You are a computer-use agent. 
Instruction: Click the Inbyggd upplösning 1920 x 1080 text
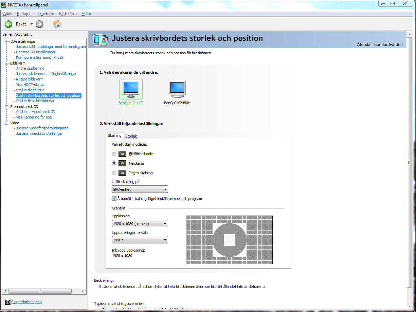pyautogui.click(x=122, y=256)
